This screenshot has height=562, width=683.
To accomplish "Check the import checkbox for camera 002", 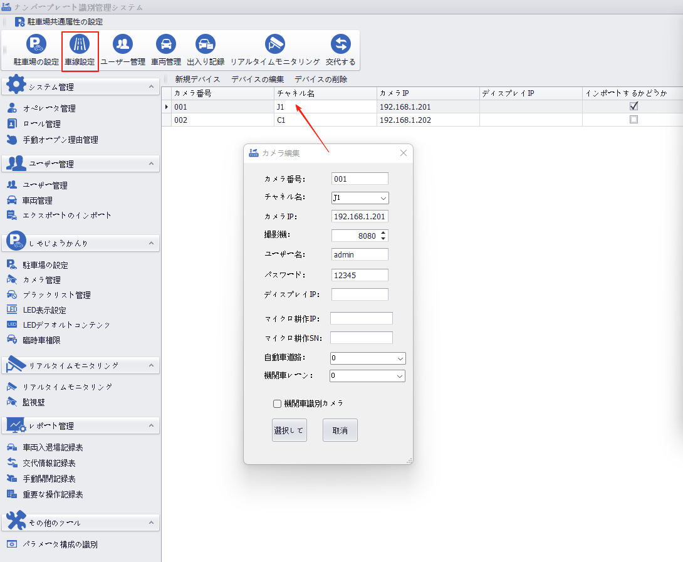I will [633, 120].
